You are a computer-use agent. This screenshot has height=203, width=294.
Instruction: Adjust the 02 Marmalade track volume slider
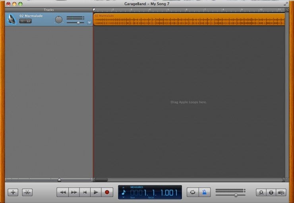(78, 23)
